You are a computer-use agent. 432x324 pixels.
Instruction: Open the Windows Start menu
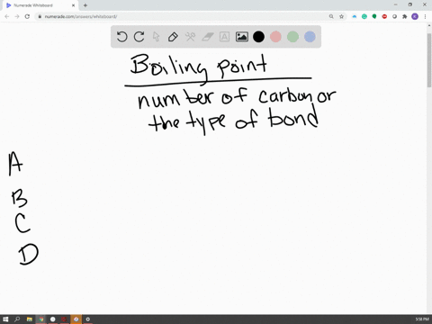click(5, 319)
